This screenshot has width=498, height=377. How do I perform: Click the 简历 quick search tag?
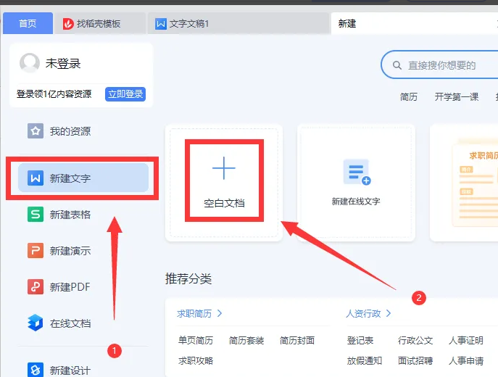click(x=409, y=96)
